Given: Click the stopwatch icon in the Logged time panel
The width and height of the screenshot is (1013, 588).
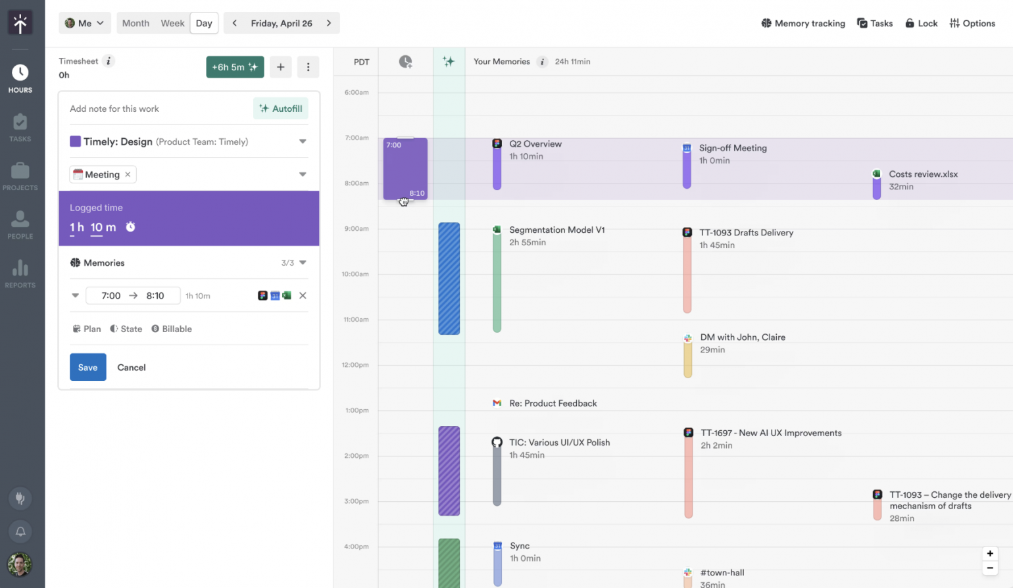Looking at the screenshot, I should (x=130, y=226).
